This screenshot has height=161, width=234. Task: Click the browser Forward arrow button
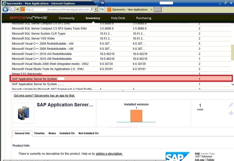click(x=12, y=10)
